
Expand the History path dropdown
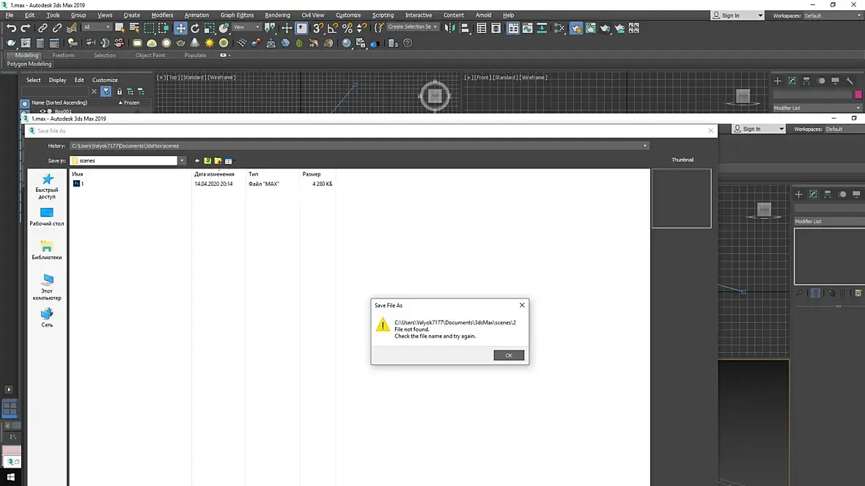click(x=645, y=146)
